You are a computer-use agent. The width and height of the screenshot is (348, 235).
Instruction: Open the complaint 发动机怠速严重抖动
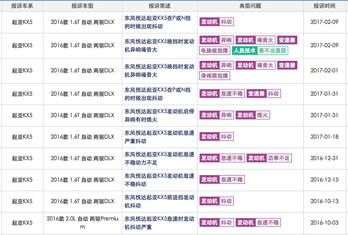pos(159,137)
